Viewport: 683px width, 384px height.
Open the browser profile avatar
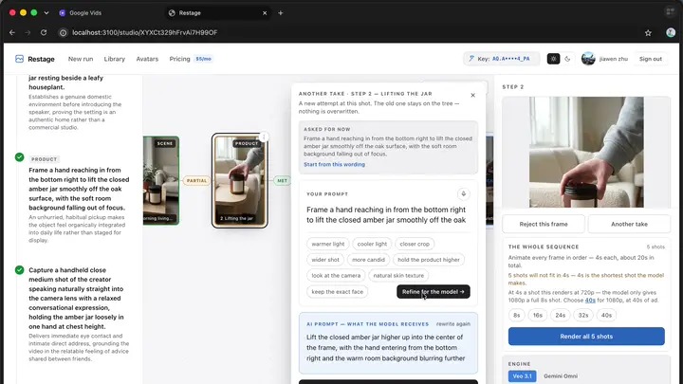click(671, 32)
